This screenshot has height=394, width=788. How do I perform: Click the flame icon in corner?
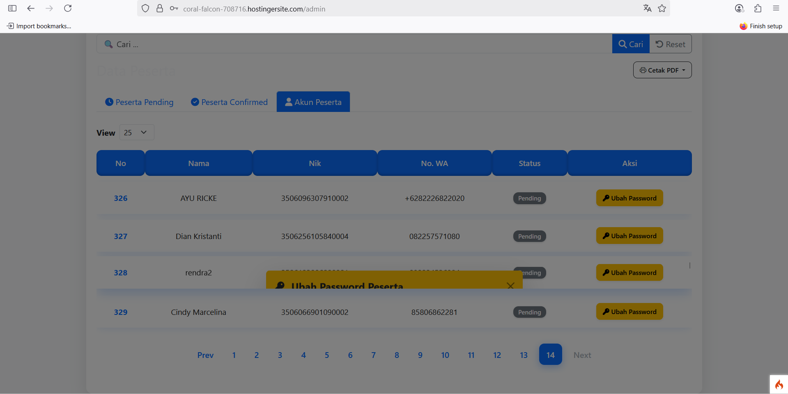point(779,385)
